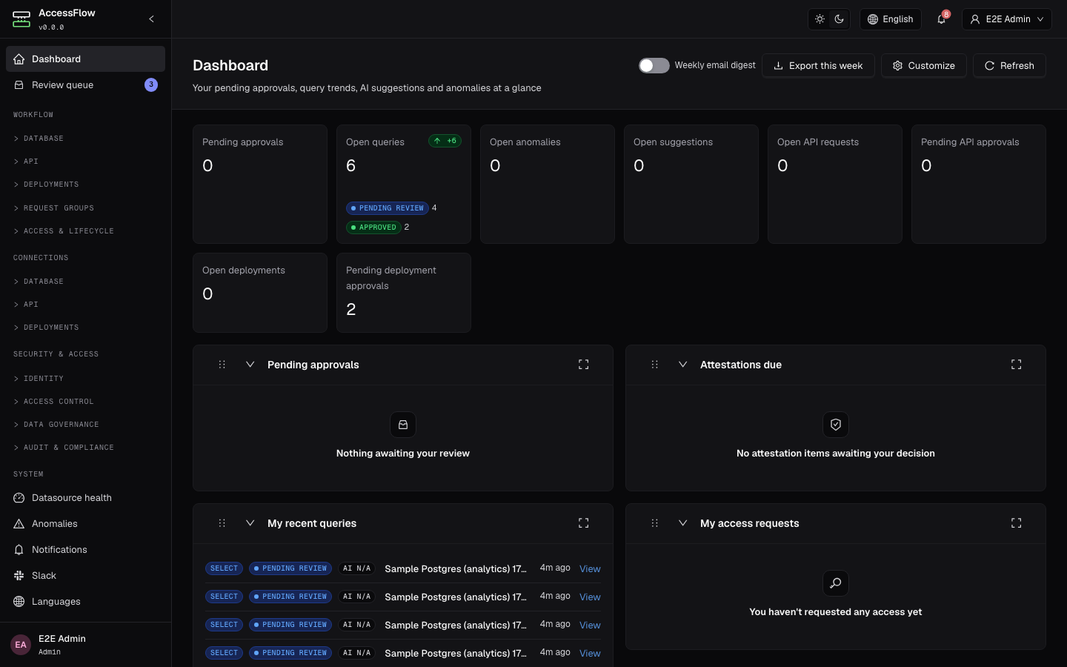
Task: Expand Connections Database section
Action: click(x=85, y=282)
